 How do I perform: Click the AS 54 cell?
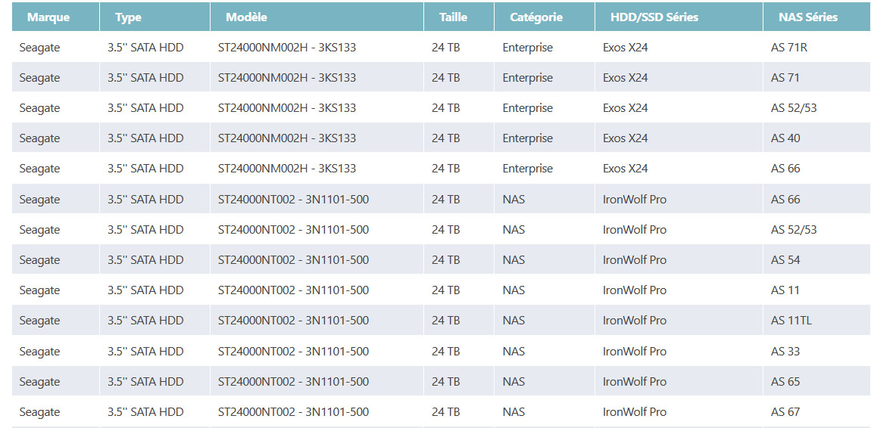click(785, 260)
